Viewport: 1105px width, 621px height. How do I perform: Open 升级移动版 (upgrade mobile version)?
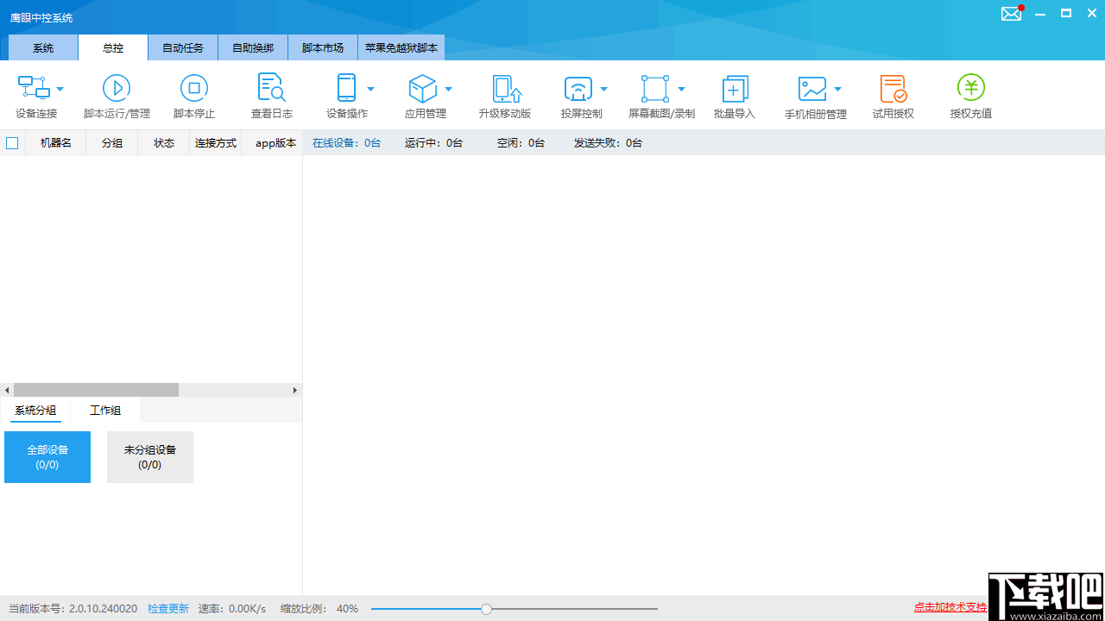coord(505,95)
